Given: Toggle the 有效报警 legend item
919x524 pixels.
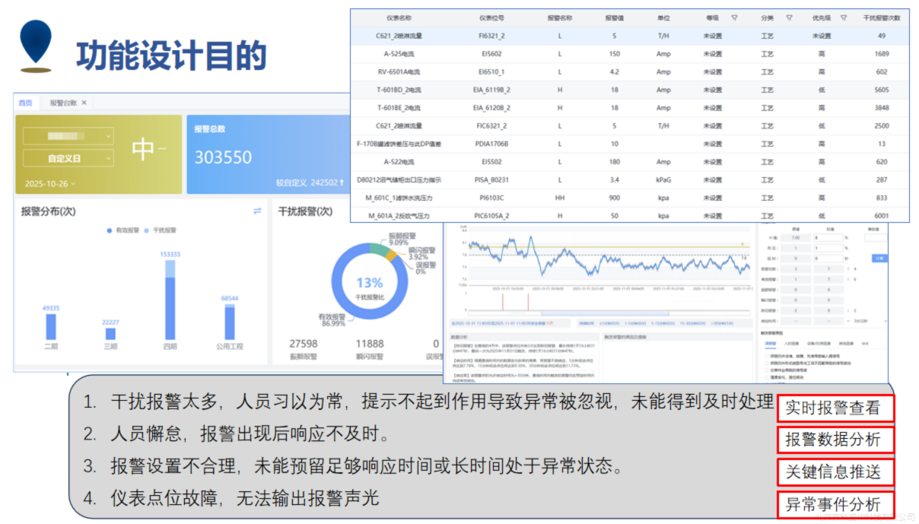Looking at the screenshot, I should click(x=122, y=230).
